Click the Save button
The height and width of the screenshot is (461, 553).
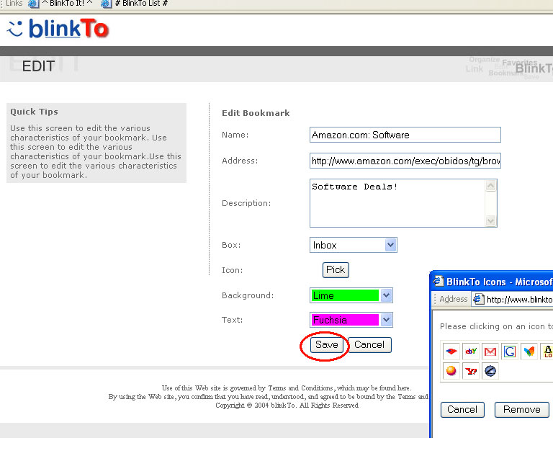point(326,345)
